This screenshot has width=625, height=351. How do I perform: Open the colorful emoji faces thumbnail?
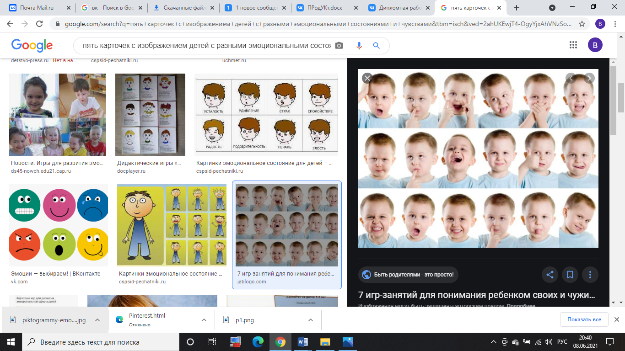[59, 225]
